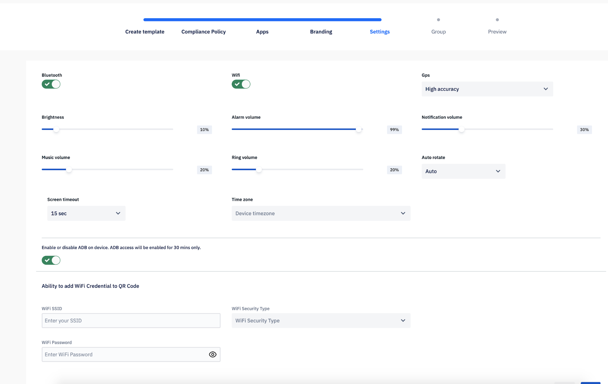Open the WiFi Security Type dropdown
This screenshot has height=384, width=608.
(x=321, y=320)
